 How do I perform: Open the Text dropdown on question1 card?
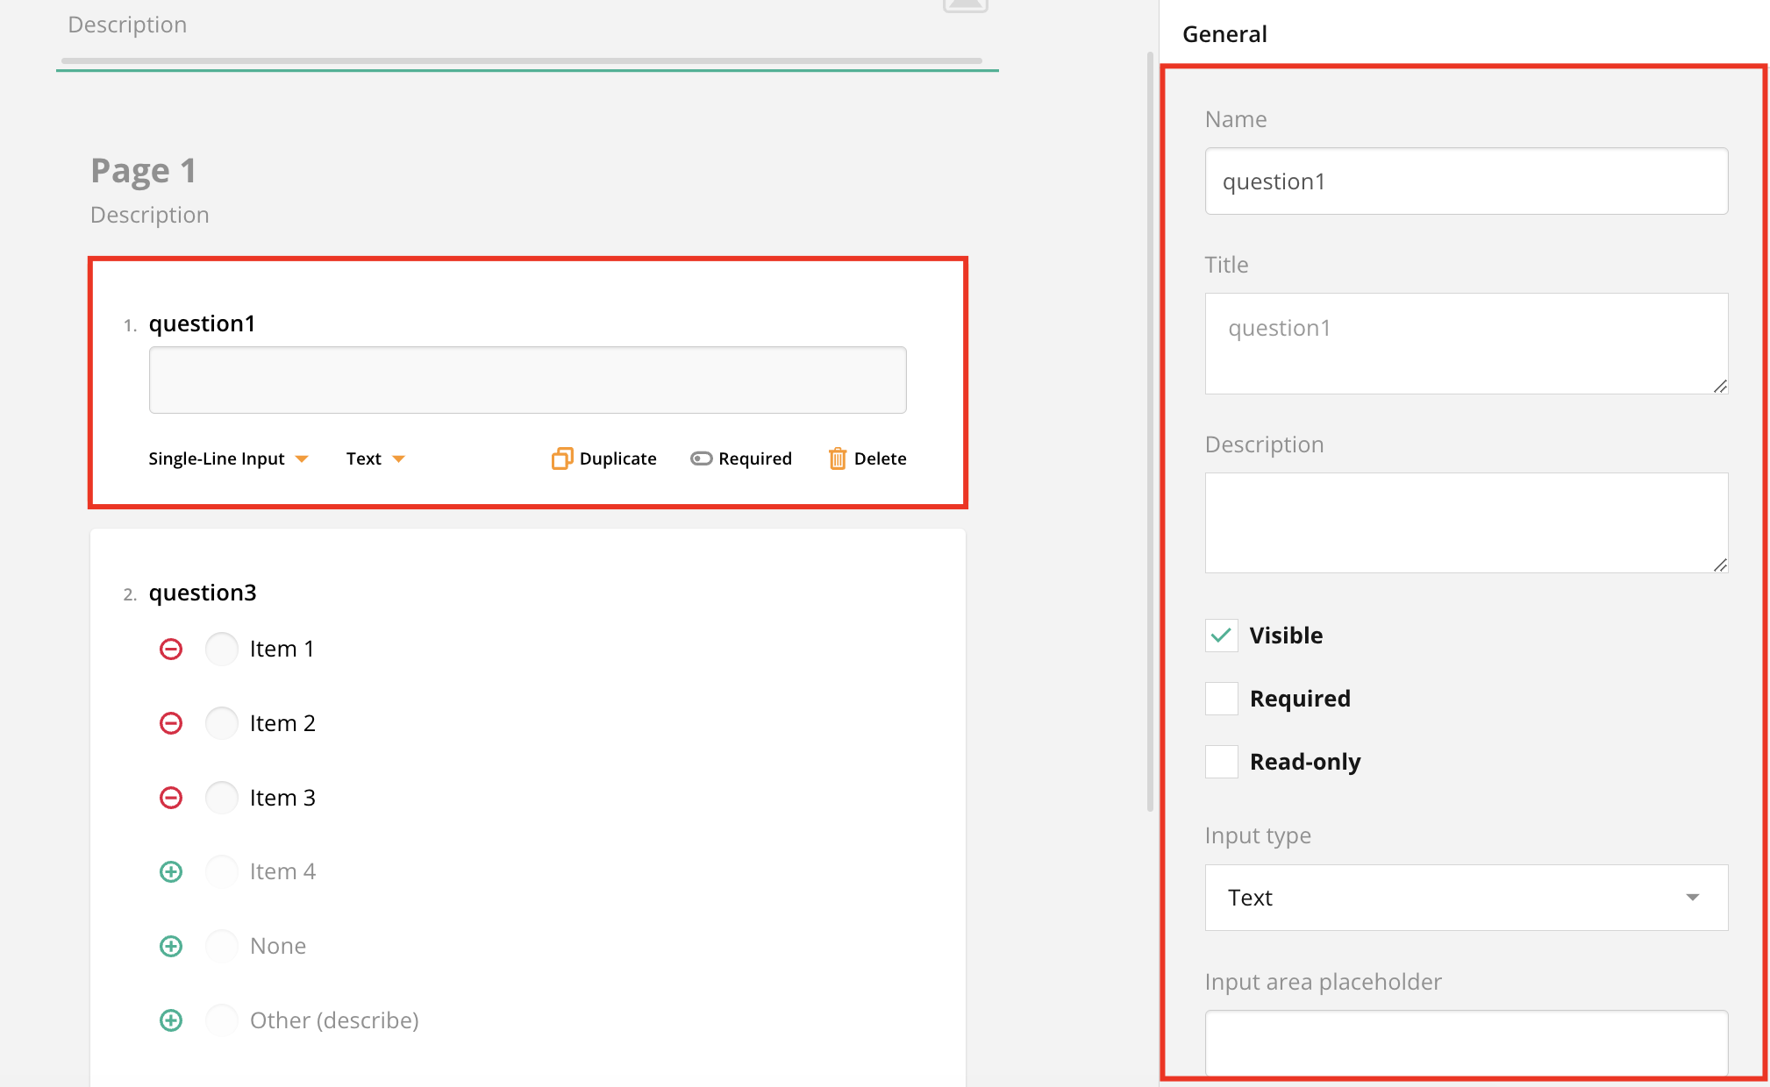(x=375, y=458)
